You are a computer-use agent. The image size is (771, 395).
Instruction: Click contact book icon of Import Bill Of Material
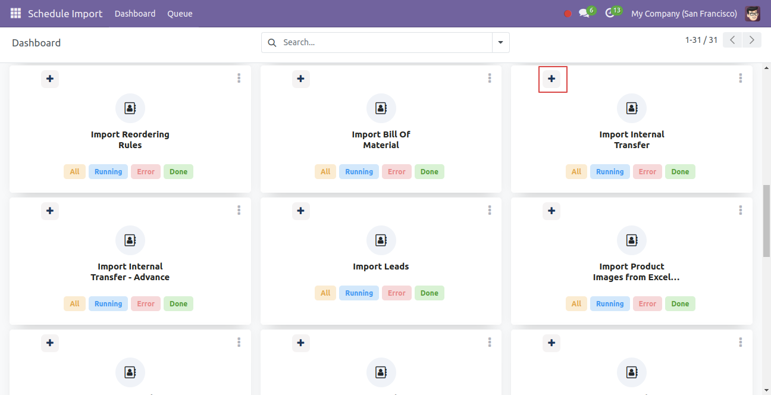coord(381,108)
